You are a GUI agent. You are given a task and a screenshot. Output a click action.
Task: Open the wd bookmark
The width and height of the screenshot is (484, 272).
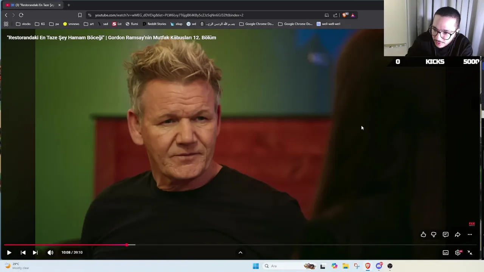coord(191,24)
